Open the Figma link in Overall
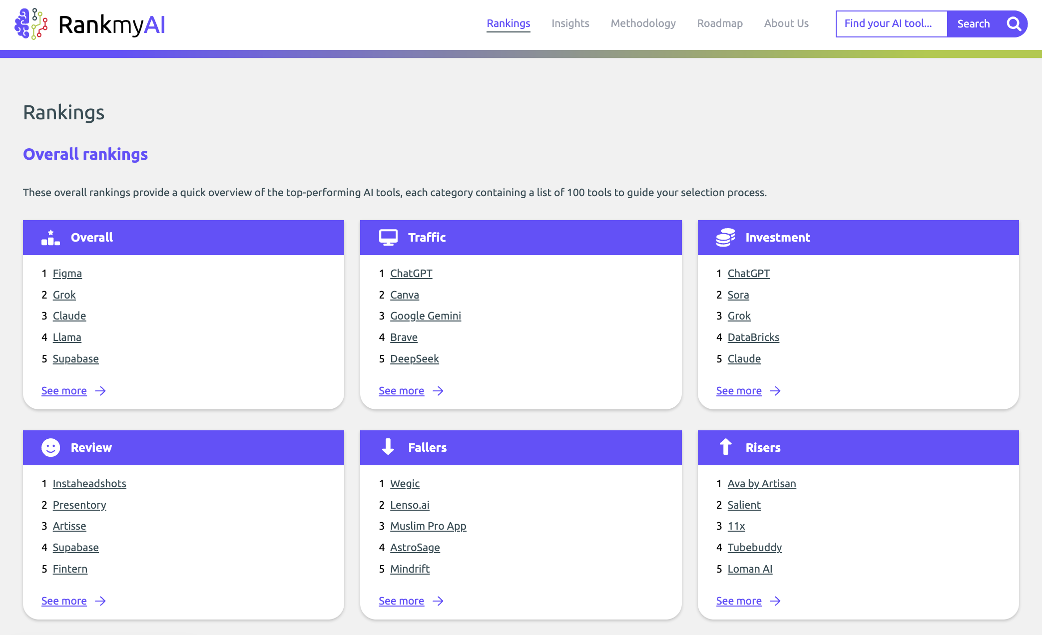 pos(67,274)
